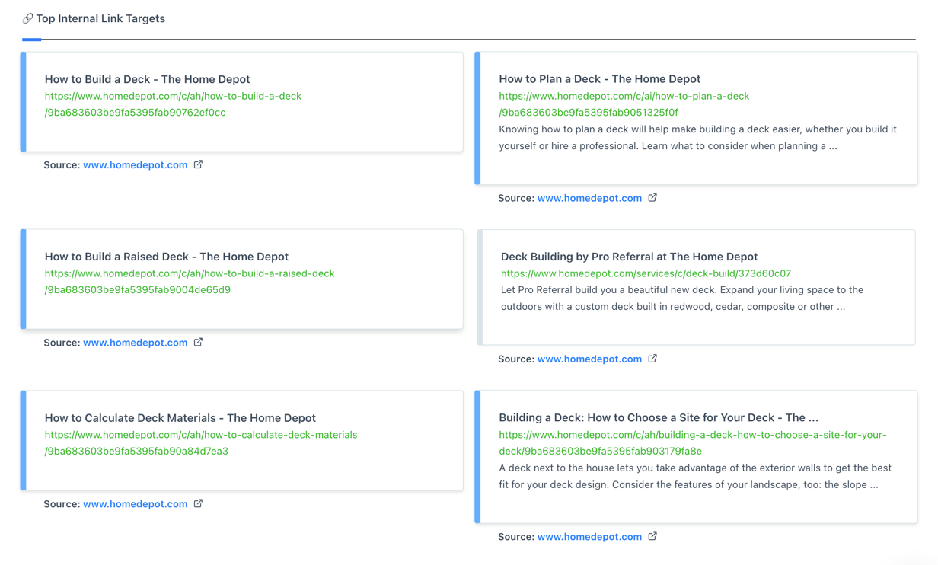Open external link icon under How to Plan a Deck

pos(652,198)
